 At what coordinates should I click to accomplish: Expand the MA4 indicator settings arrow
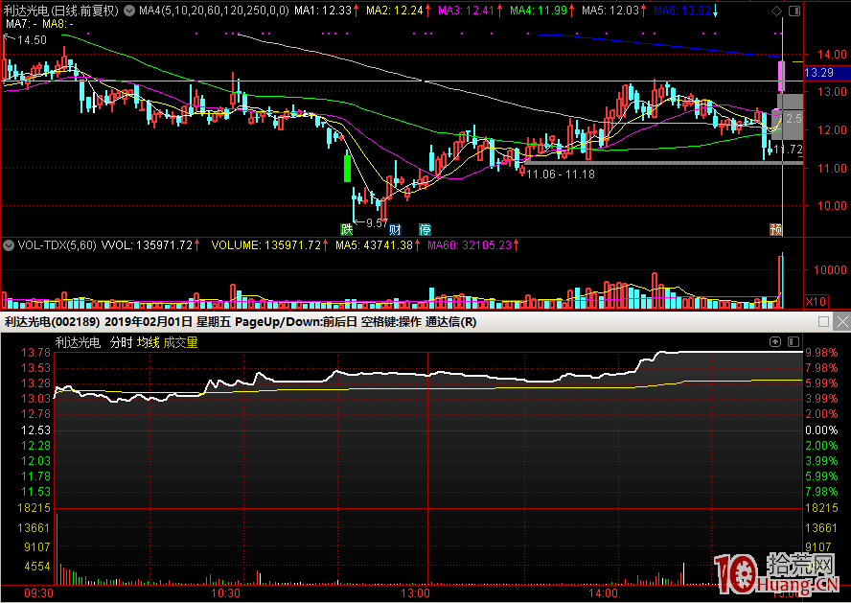130,11
